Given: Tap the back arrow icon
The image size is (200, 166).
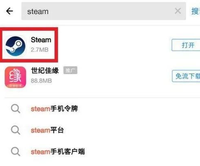Looking at the screenshot, I should coord(9,11).
